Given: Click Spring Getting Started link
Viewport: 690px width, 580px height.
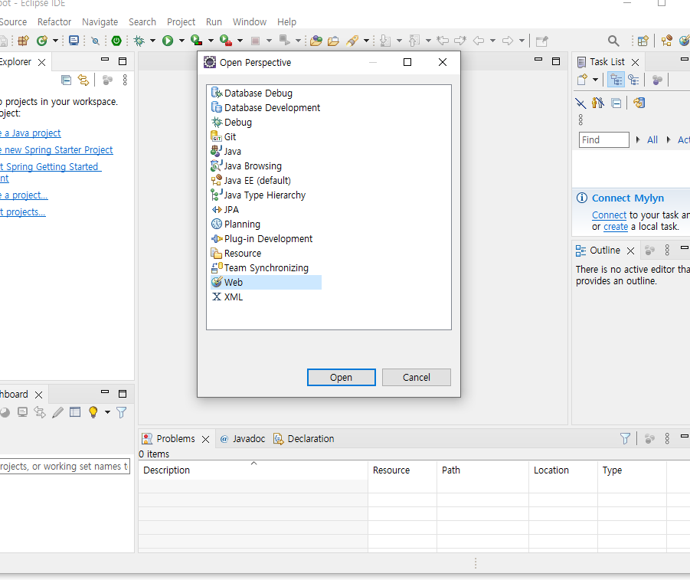Looking at the screenshot, I should [x=51, y=166].
